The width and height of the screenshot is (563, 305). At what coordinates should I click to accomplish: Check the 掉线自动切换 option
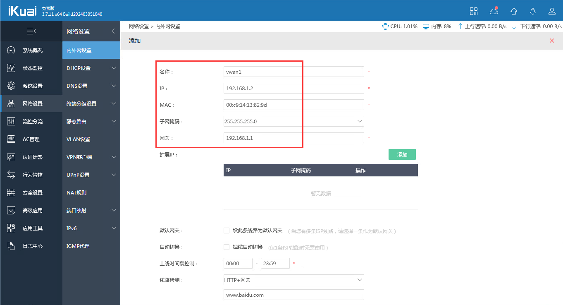pos(227,247)
